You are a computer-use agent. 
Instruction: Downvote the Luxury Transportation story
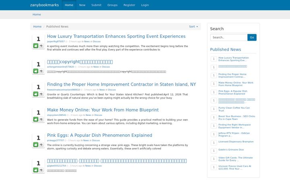[41, 45]
